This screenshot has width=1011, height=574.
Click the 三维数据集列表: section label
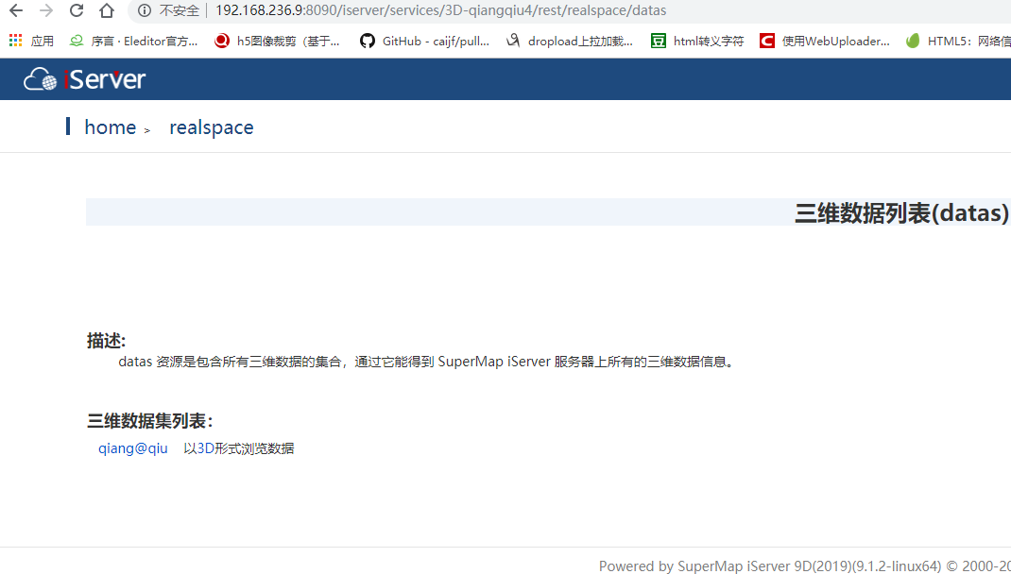149,421
